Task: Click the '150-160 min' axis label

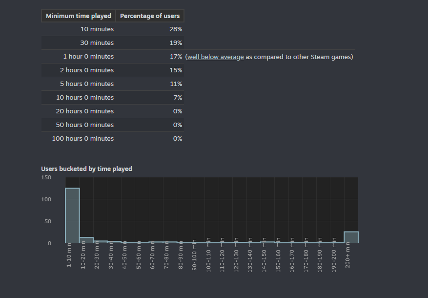Action: (278, 255)
